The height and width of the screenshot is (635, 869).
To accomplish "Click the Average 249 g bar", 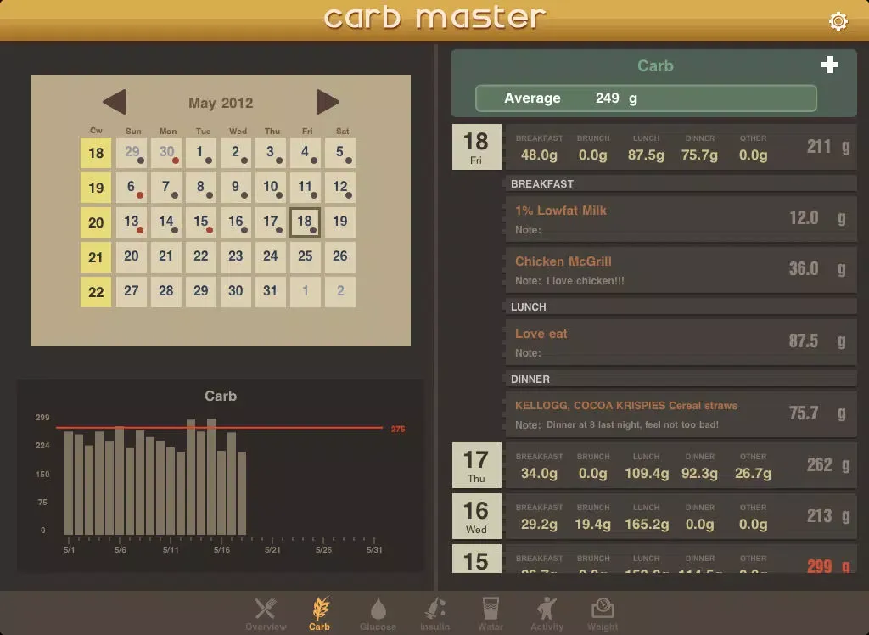I will [646, 98].
